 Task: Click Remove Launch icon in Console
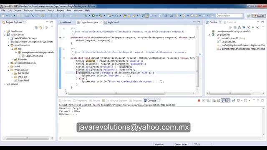203,100
